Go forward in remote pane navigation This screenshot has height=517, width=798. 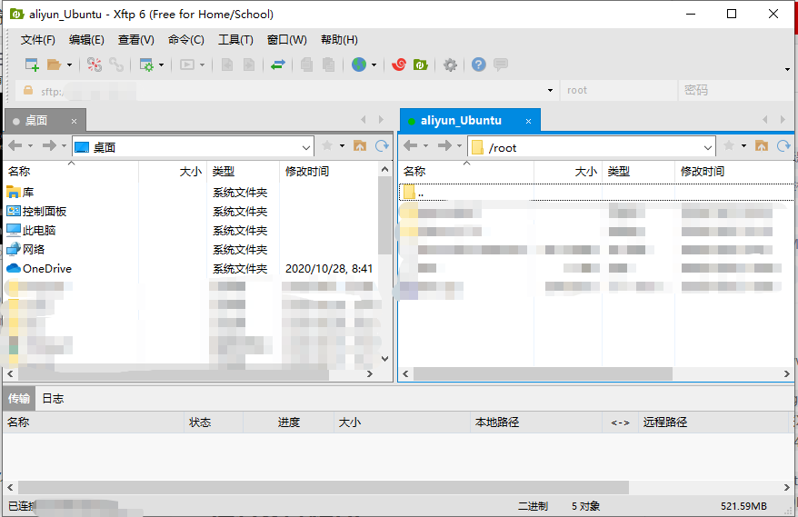coord(444,146)
